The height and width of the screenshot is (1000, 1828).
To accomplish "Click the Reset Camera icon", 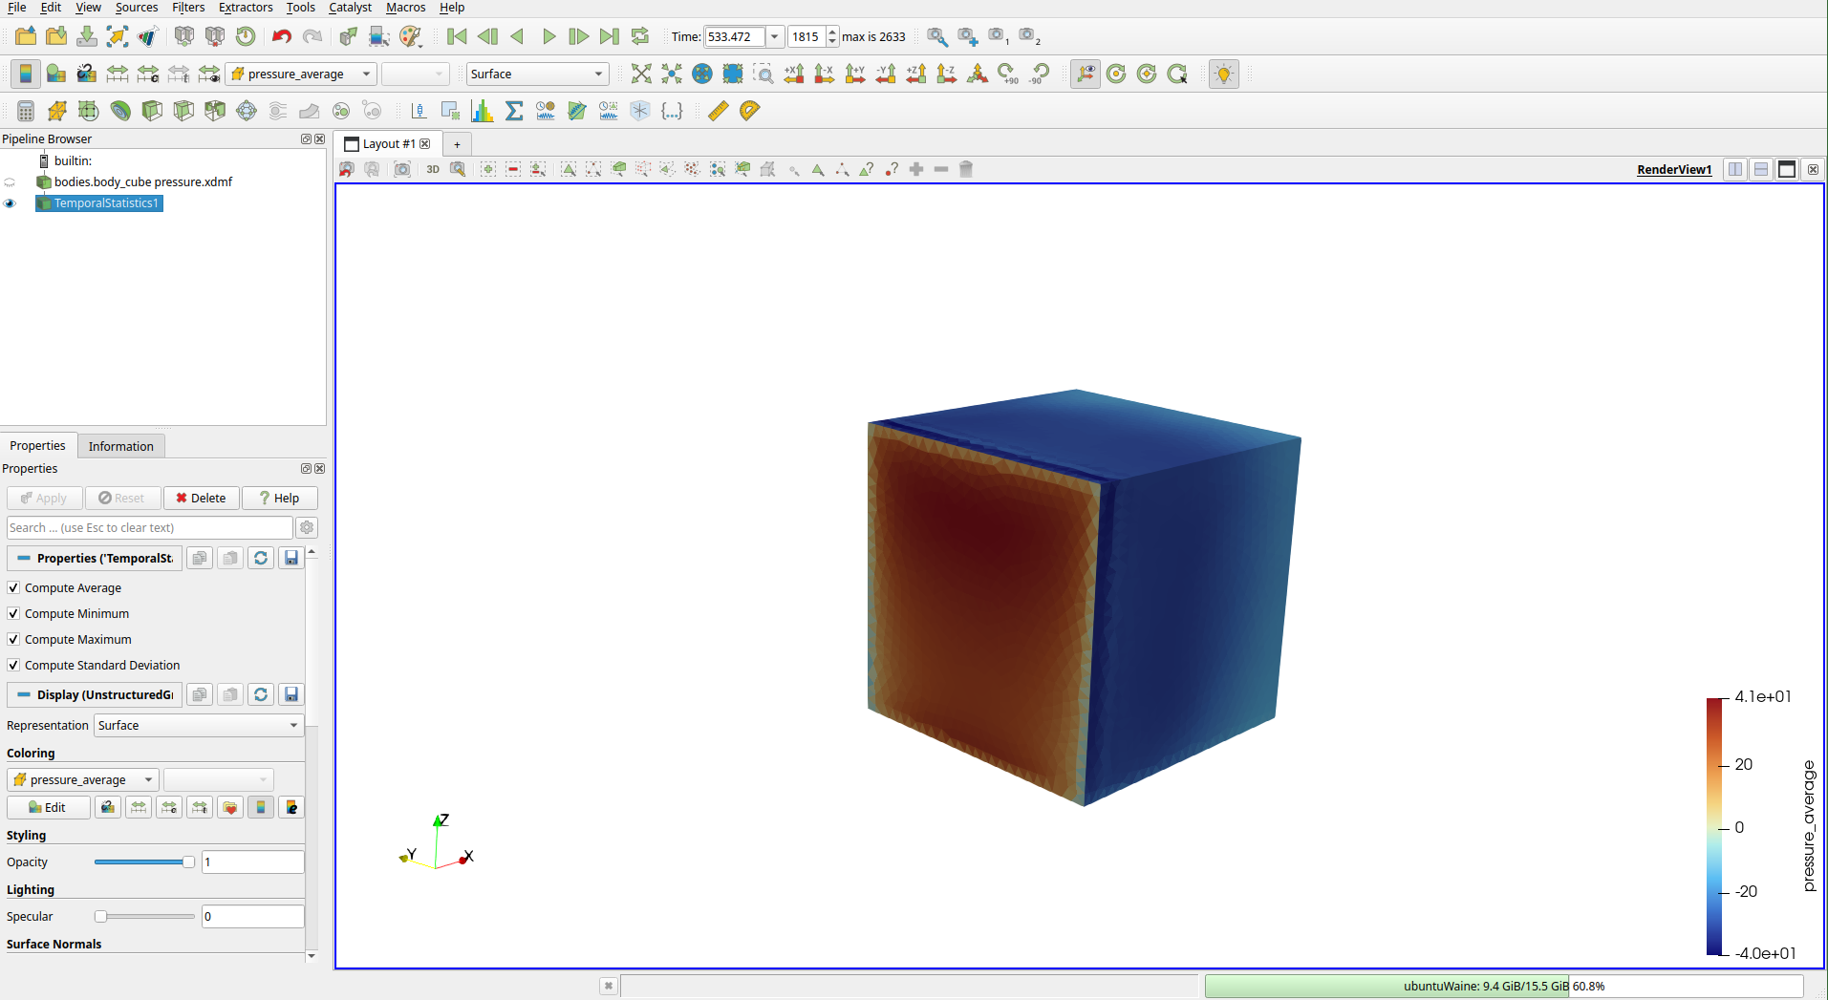I will tap(641, 74).
